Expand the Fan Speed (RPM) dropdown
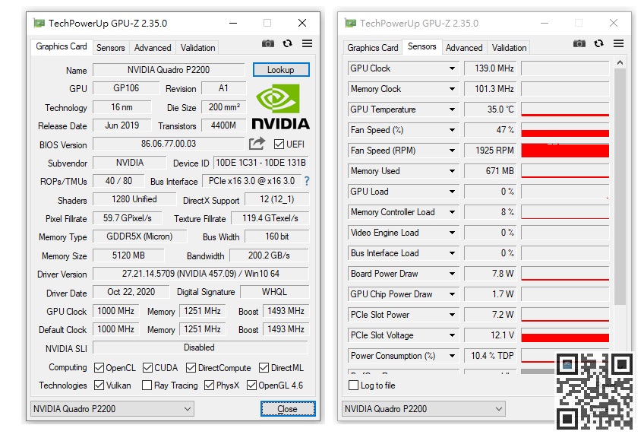 pyautogui.click(x=452, y=151)
